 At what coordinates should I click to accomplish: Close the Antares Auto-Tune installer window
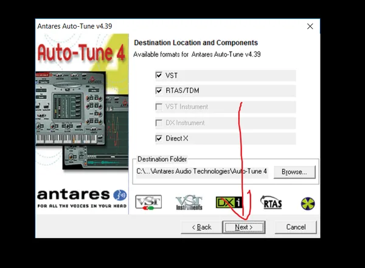310,26
